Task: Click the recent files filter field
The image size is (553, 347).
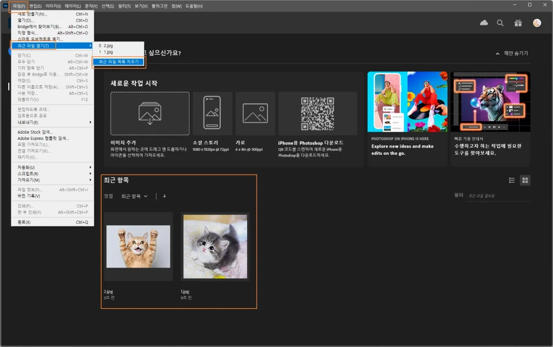Action: coord(498,196)
